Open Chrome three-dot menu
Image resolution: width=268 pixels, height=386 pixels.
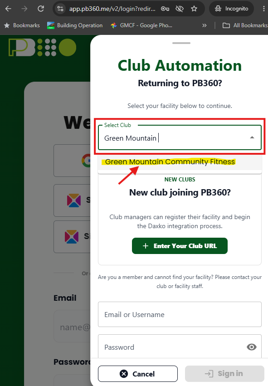click(x=264, y=9)
